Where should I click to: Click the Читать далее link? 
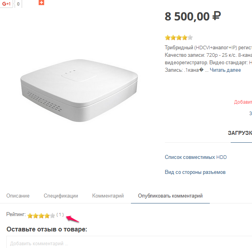tap(225, 70)
